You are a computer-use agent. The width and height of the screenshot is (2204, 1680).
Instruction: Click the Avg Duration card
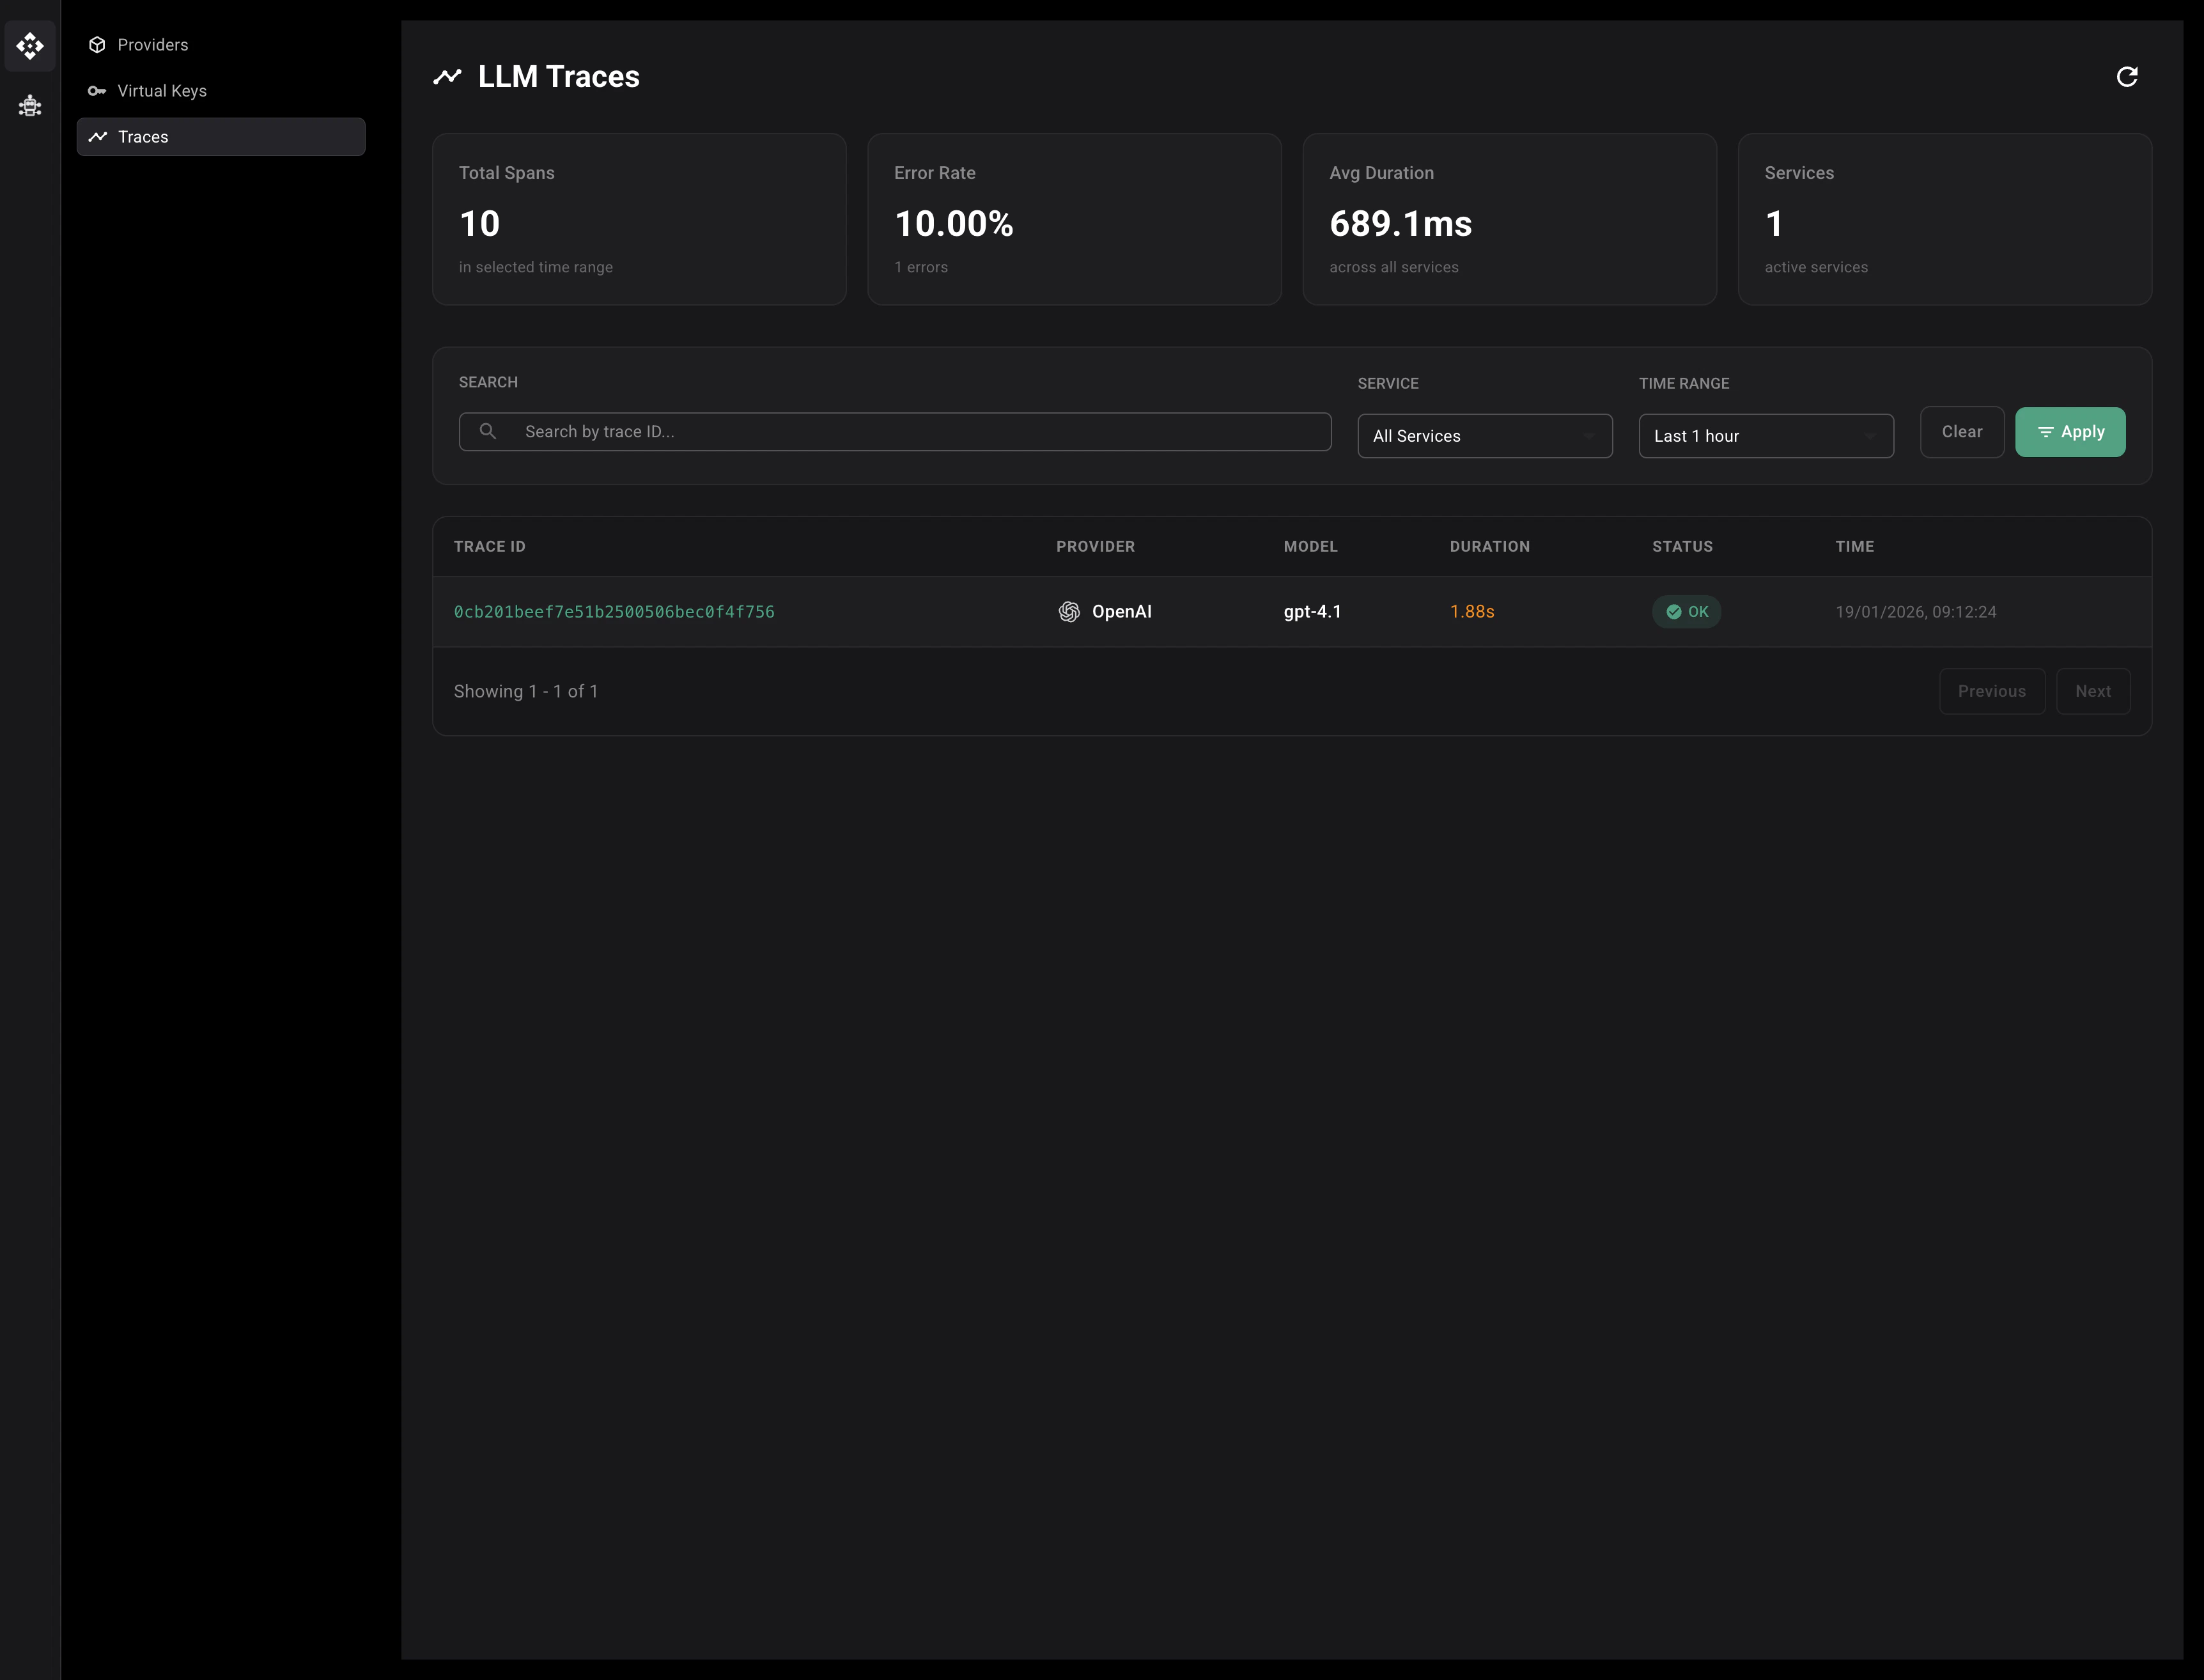pyautogui.click(x=1509, y=219)
